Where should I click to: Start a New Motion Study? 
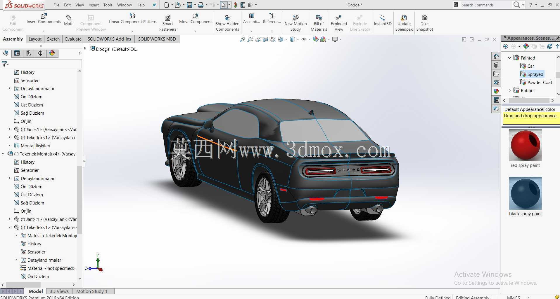(x=295, y=23)
